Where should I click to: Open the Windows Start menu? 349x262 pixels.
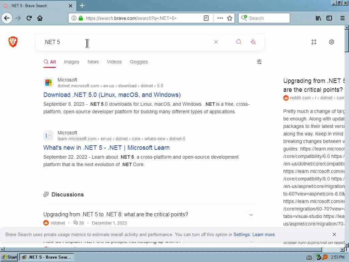coord(9,257)
